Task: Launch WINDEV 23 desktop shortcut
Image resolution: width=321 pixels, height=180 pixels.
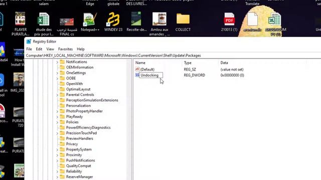Action: click(113, 19)
